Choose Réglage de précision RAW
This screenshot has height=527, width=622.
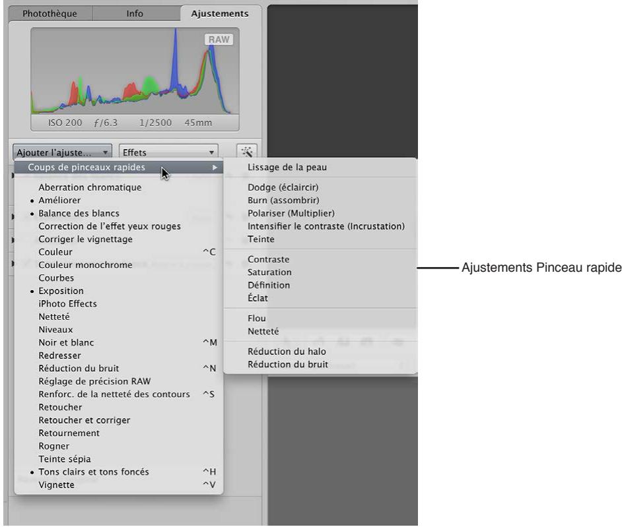[x=119, y=381]
